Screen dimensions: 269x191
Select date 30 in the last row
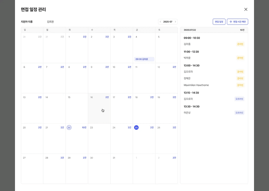(x=91, y=158)
